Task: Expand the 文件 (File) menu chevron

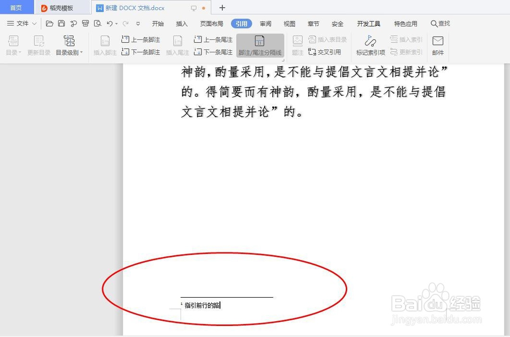Action: point(34,23)
